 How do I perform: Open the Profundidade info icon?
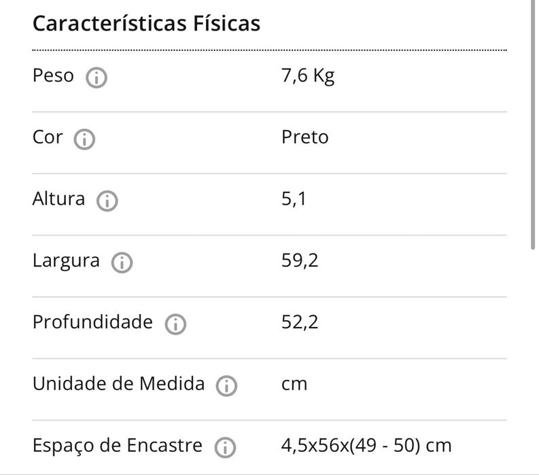[x=175, y=324]
